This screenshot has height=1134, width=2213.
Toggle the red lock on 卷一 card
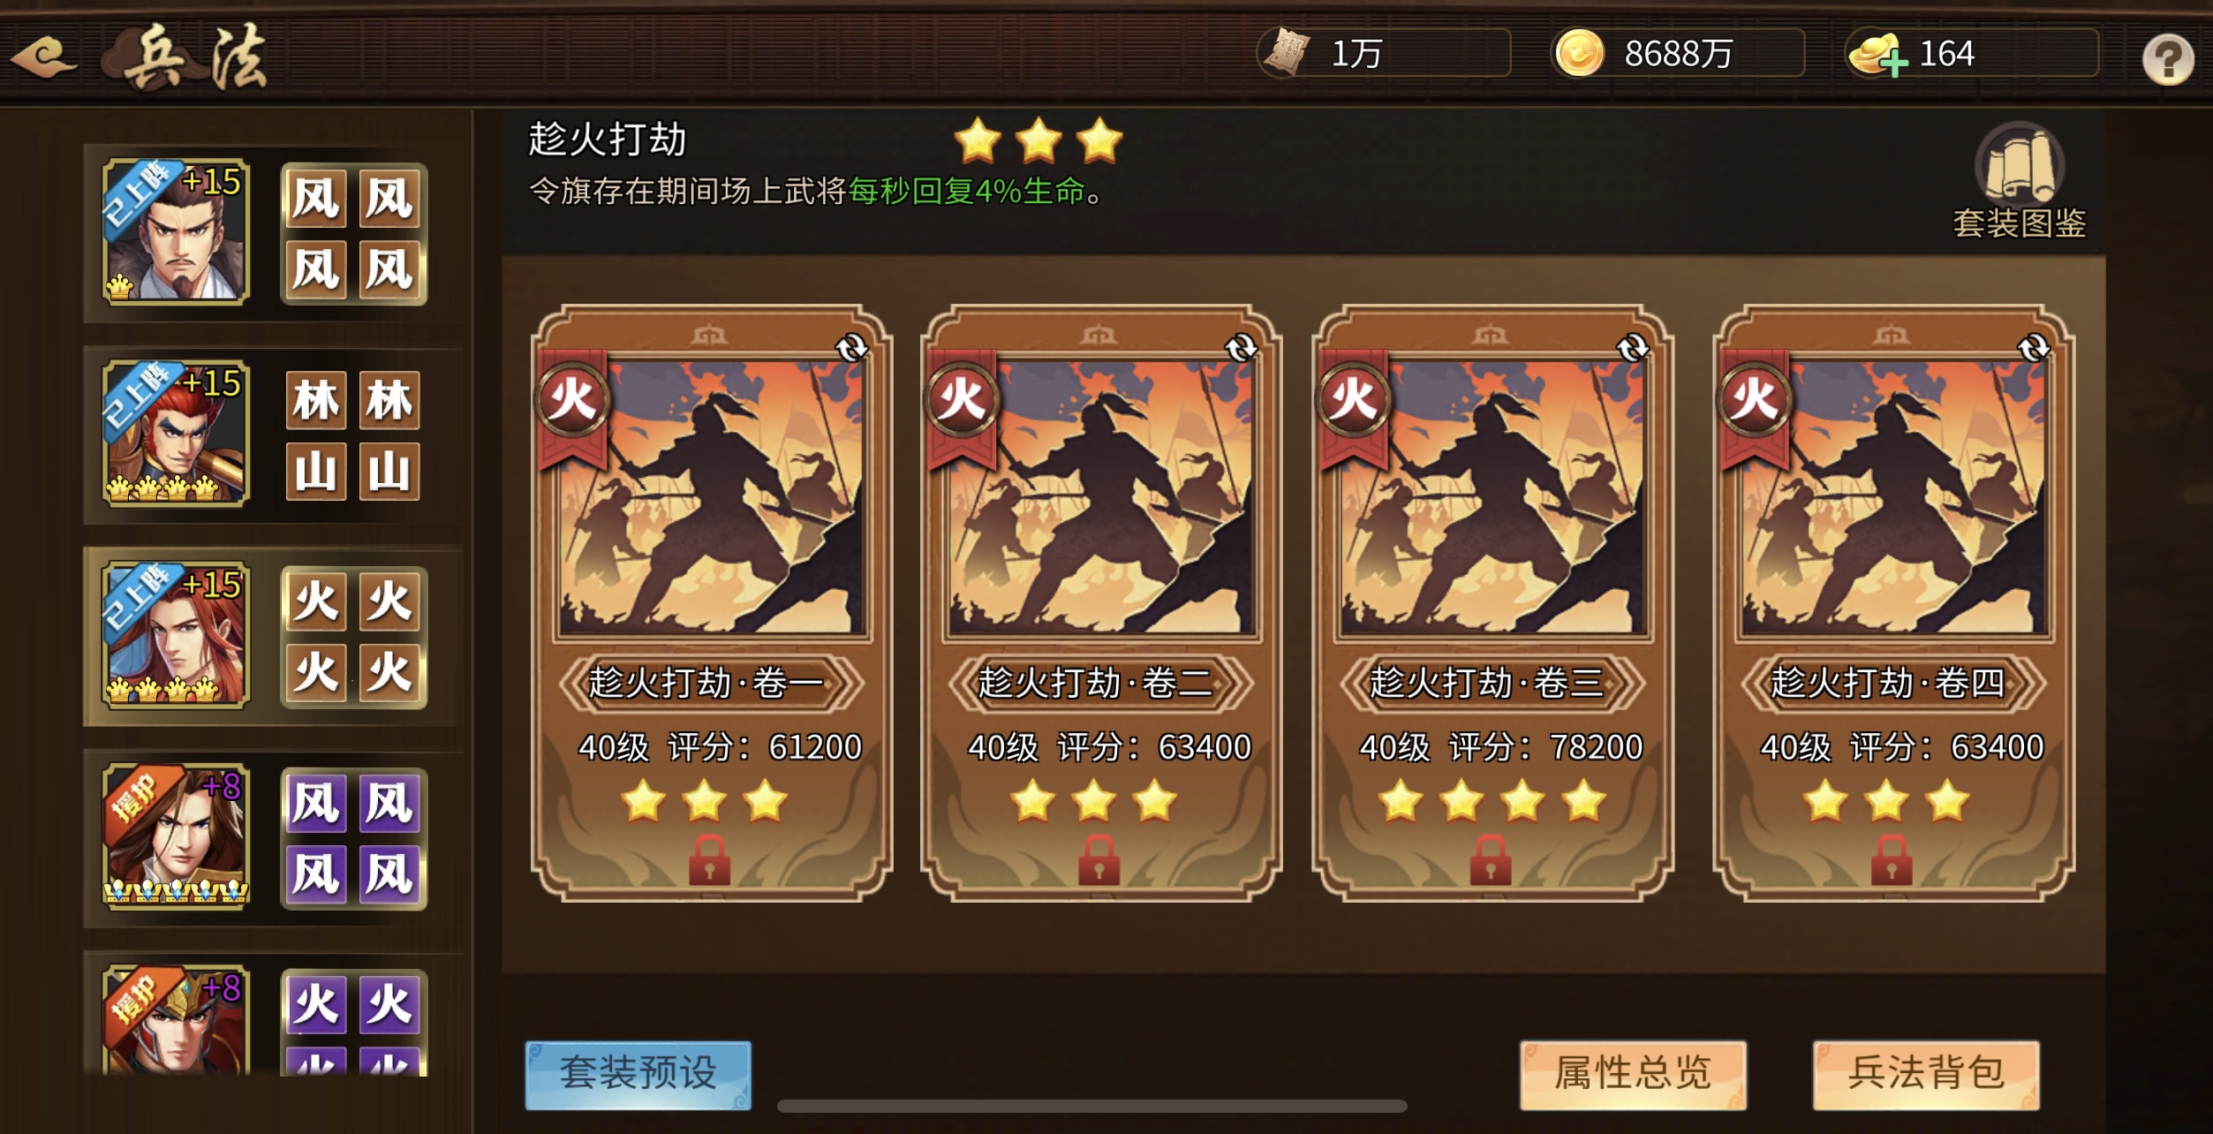click(x=709, y=859)
